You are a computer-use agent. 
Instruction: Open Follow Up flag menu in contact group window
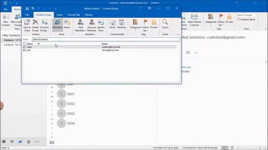145,25
